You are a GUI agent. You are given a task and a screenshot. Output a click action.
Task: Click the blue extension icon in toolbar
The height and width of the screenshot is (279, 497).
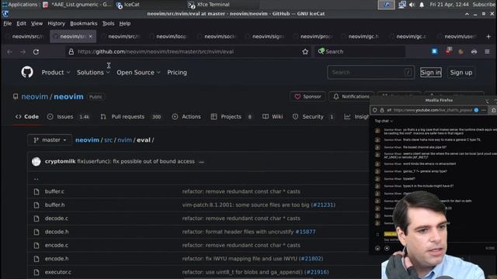tap(434, 51)
